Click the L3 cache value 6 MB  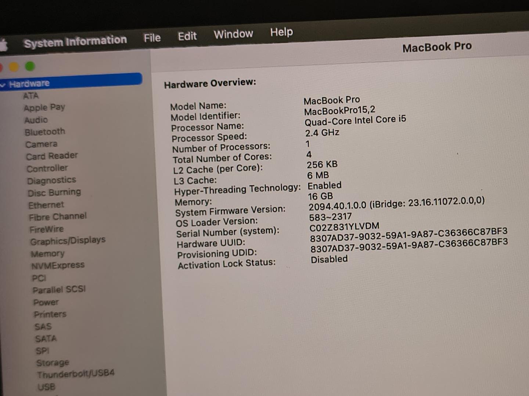coord(318,175)
